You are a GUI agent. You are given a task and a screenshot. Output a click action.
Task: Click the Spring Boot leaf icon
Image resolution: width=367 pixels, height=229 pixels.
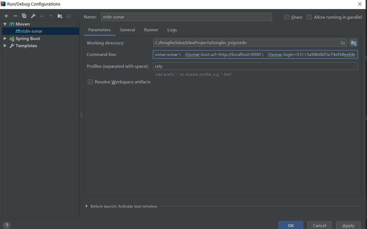12,39
